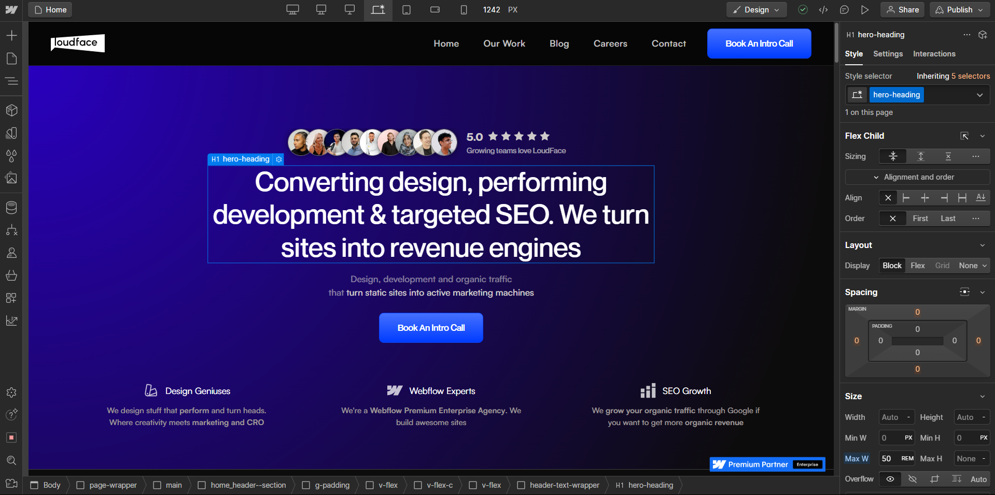
Task: Select home_header--section in the breadcrumb bar
Action: coord(242,485)
